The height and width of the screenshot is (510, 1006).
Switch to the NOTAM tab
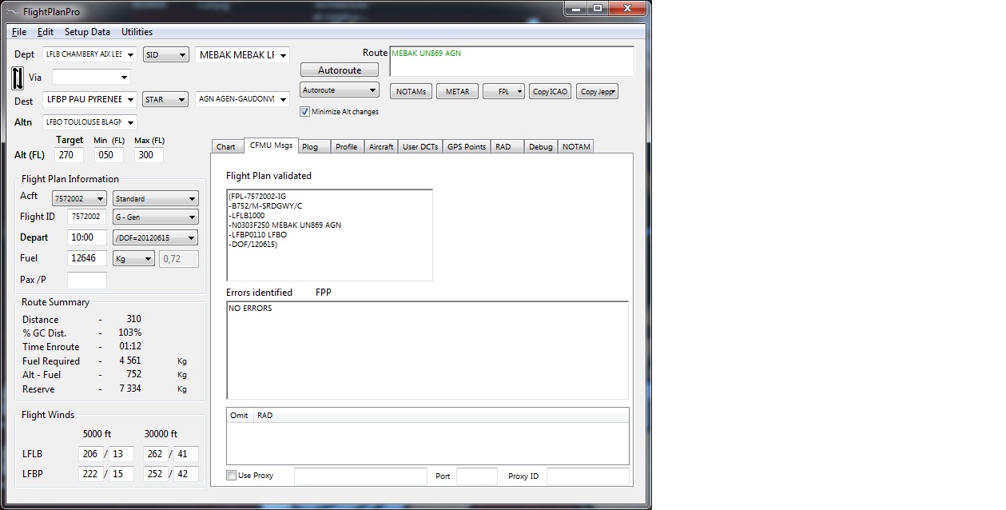point(576,146)
